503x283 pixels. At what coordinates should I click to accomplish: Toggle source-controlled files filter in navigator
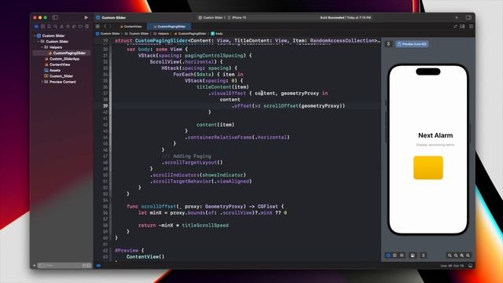89,266
